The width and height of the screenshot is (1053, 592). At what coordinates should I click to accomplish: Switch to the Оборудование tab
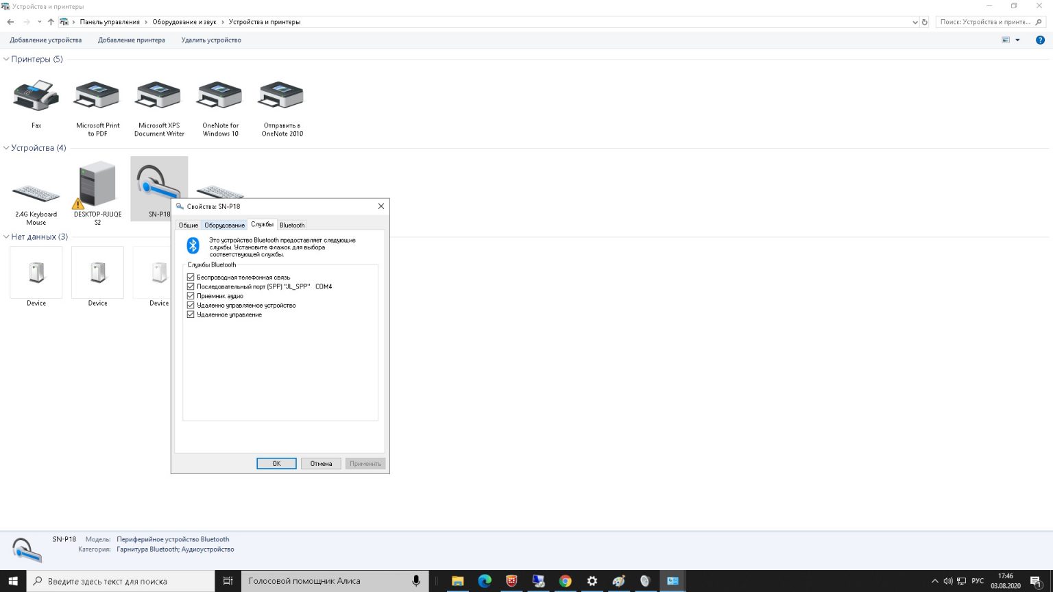click(224, 225)
